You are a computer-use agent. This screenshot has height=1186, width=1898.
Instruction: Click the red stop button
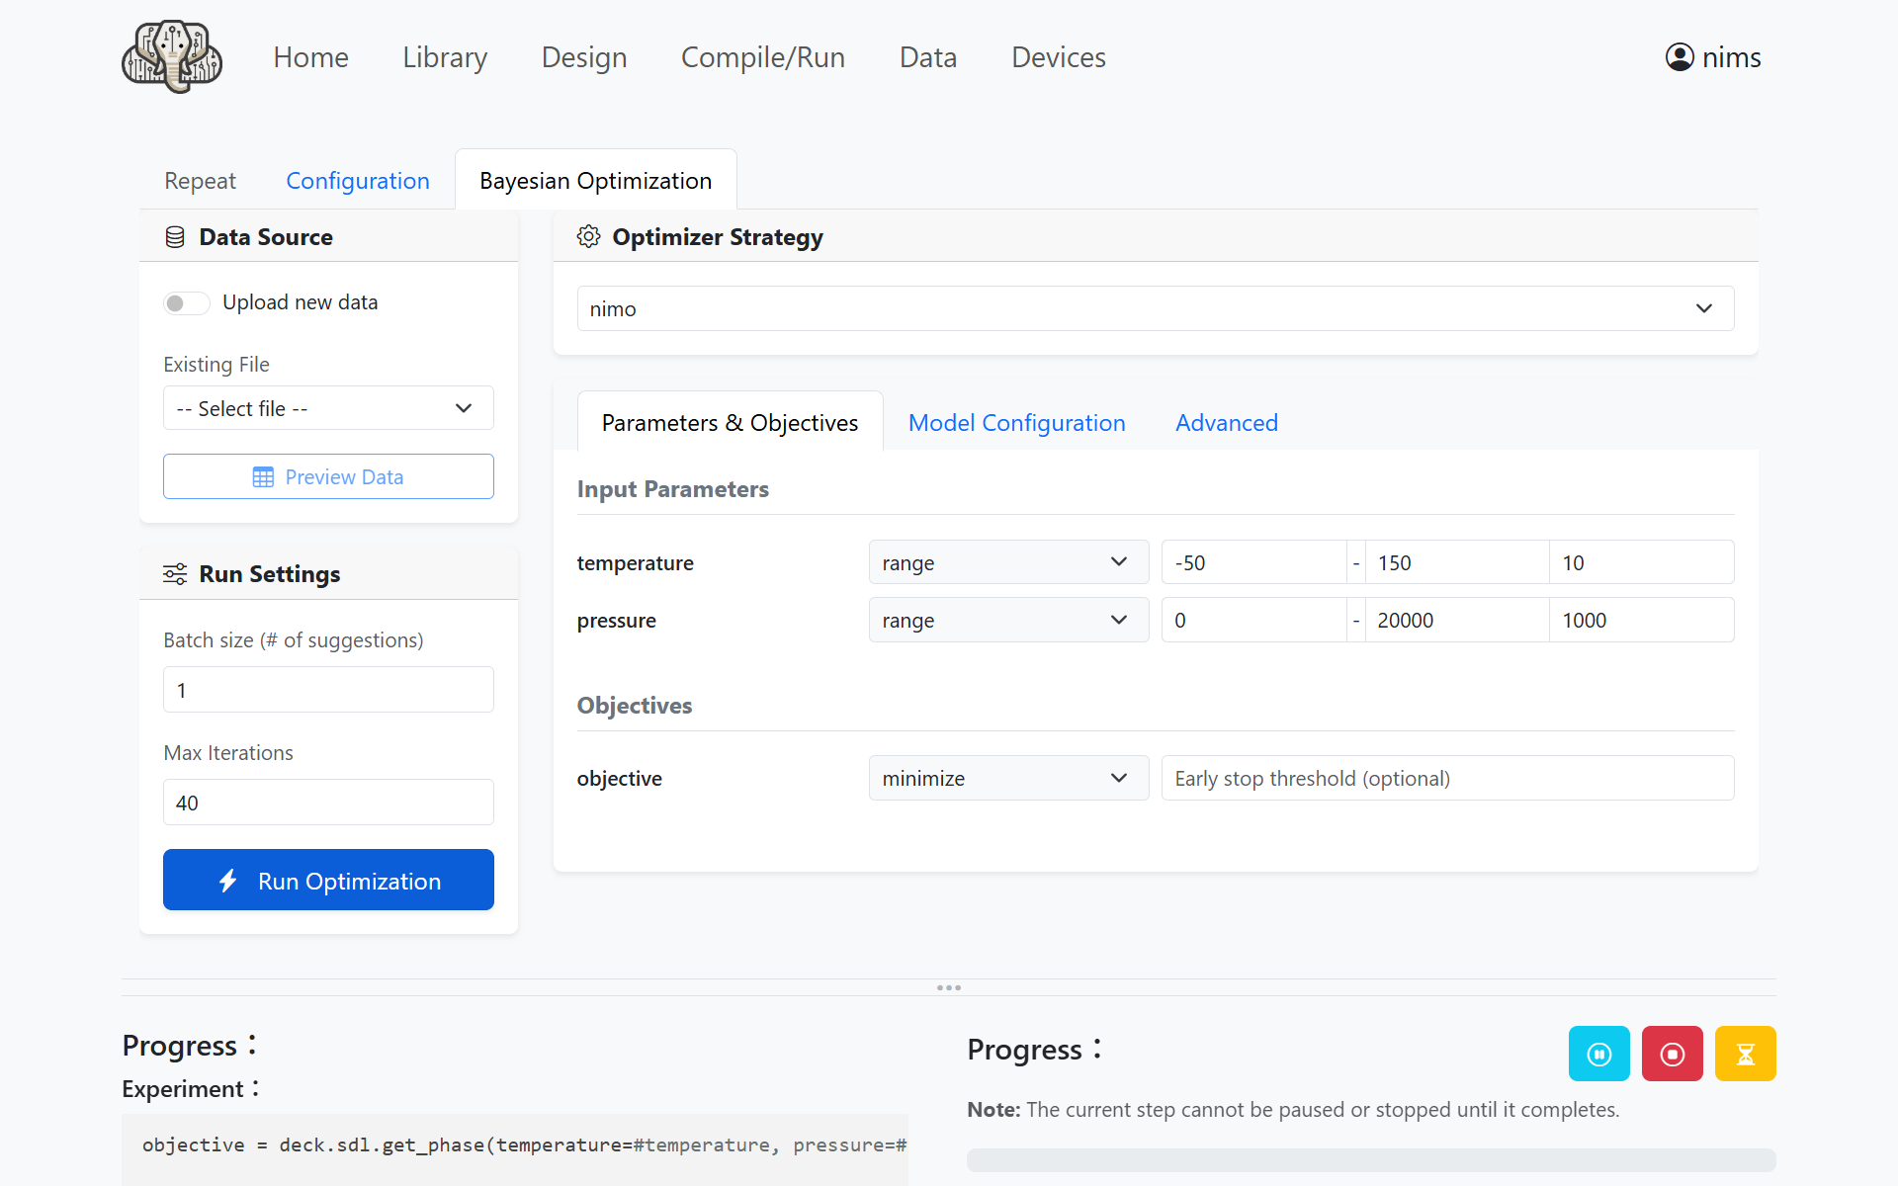point(1672,1054)
